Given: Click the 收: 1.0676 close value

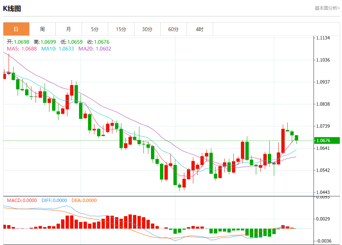Looking at the screenshot, I should pos(99,42).
